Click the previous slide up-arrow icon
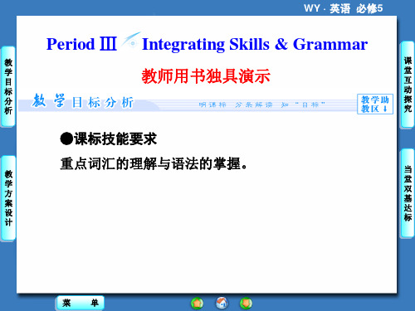This screenshot has height=311, width=415. pyautogui.click(x=197, y=303)
